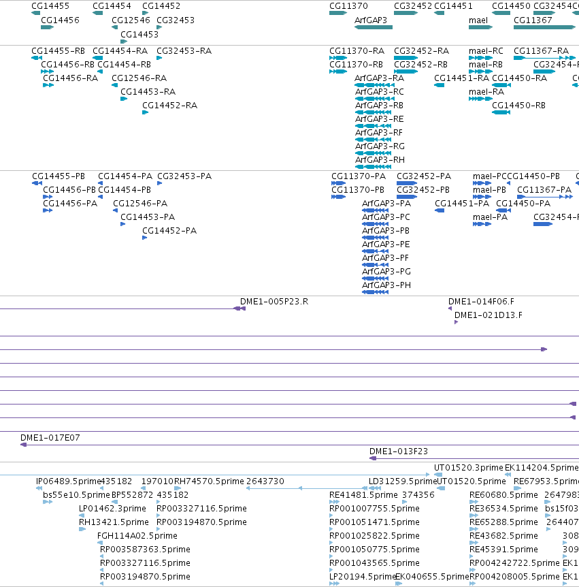
Task: Open BAC end DME1-014F06.F
Action: tap(450, 308)
